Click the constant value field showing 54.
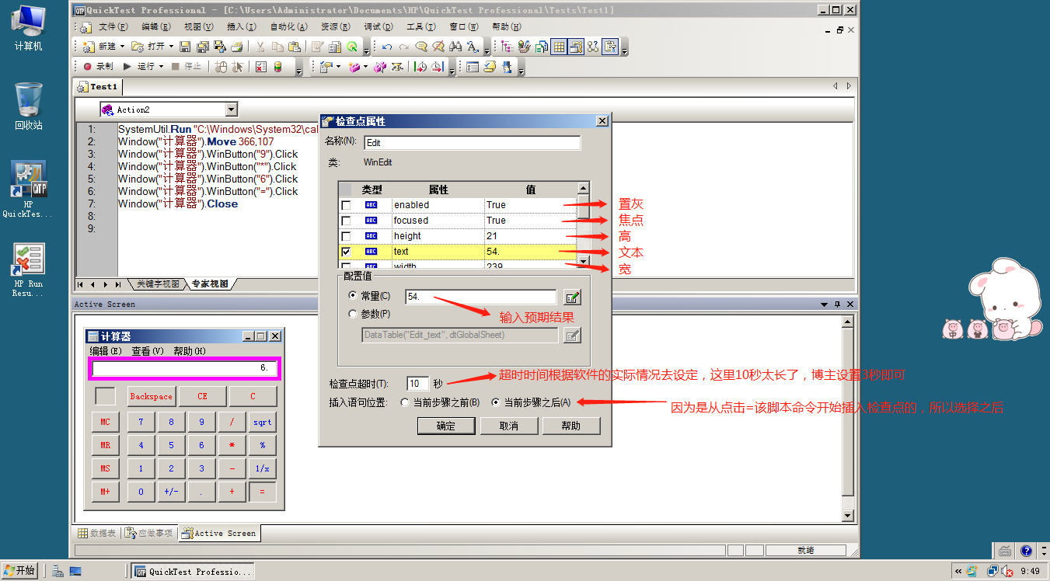 [481, 297]
